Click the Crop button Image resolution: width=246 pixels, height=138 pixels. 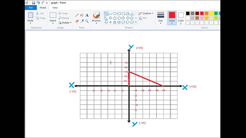pos(63,13)
